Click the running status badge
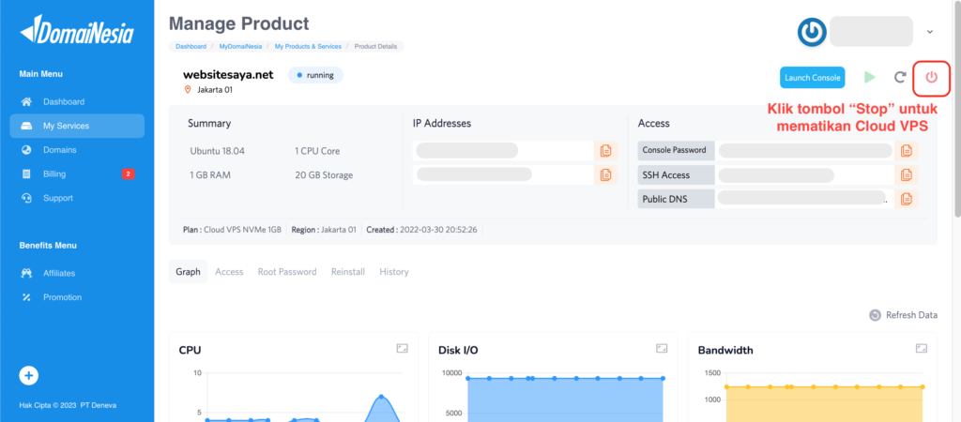 (315, 75)
